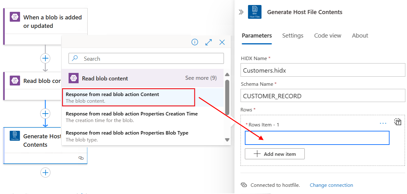This screenshot has height=194, width=407.
Task: Click the dynamic content Search field
Action: point(146,59)
